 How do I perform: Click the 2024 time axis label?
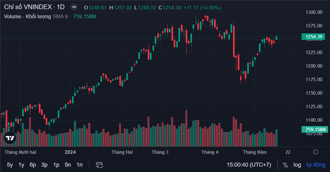70,152
